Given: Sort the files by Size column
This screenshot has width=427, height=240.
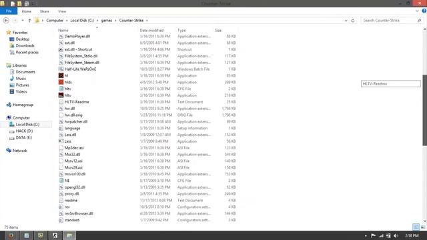Looking at the screenshot, I should [218, 30].
